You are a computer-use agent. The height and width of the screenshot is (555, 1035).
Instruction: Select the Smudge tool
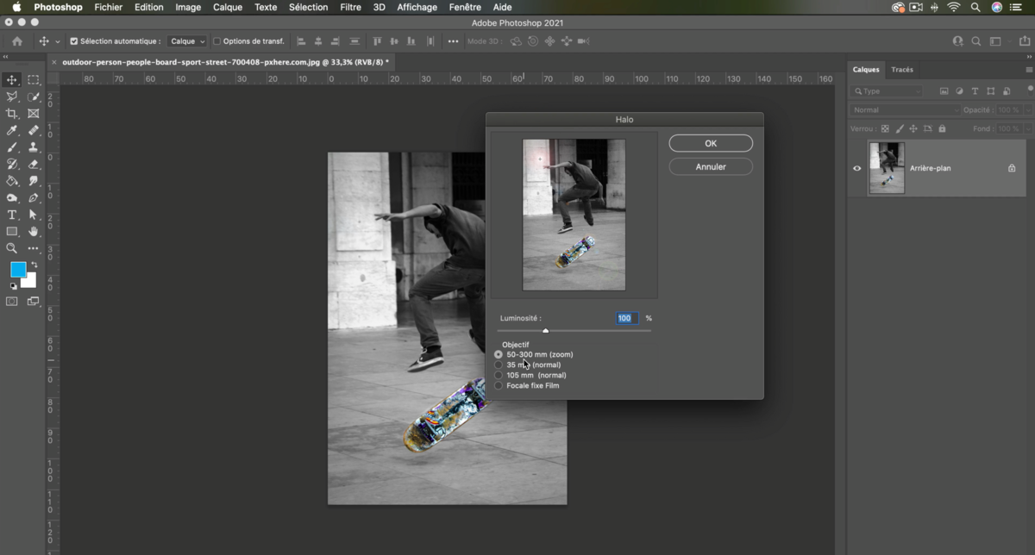coord(34,181)
